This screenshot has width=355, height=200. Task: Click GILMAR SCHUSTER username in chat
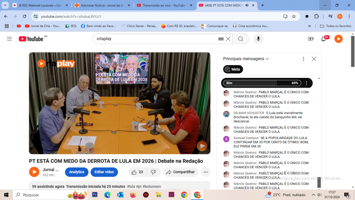click(x=249, y=113)
